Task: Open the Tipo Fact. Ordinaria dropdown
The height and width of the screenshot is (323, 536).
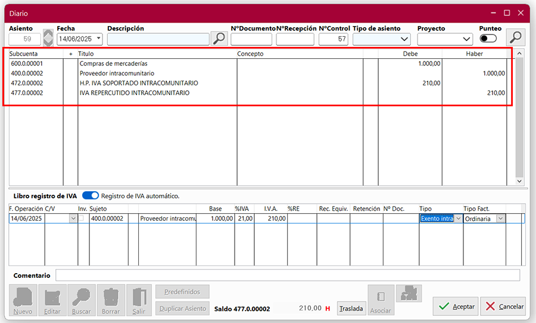Action: point(500,218)
